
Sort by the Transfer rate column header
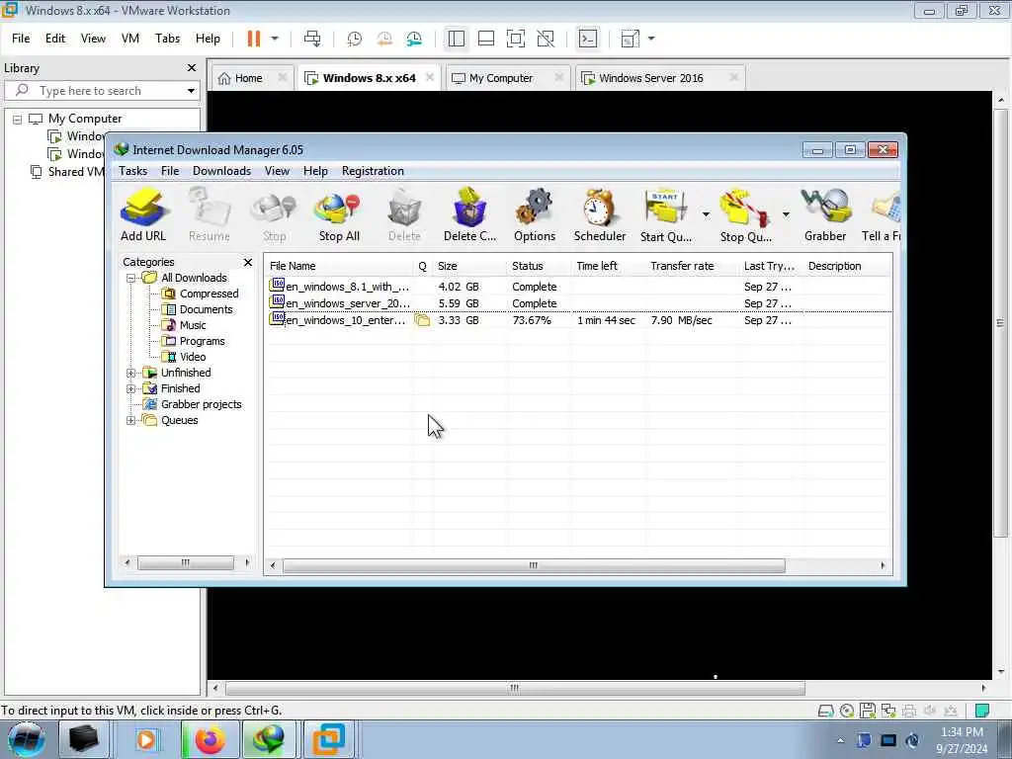[x=692, y=266]
